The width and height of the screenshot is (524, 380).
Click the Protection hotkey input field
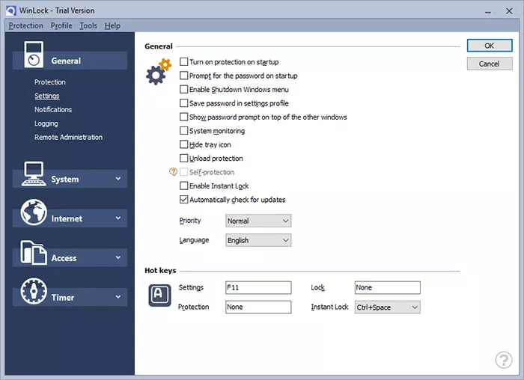click(258, 307)
